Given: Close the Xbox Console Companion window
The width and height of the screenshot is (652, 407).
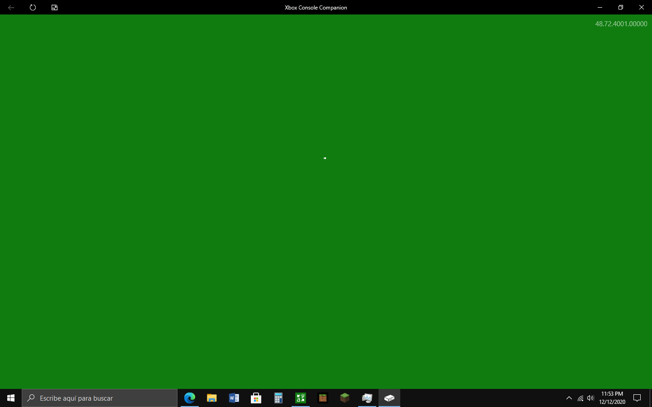Looking at the screenshot, I should pos(642,7).
